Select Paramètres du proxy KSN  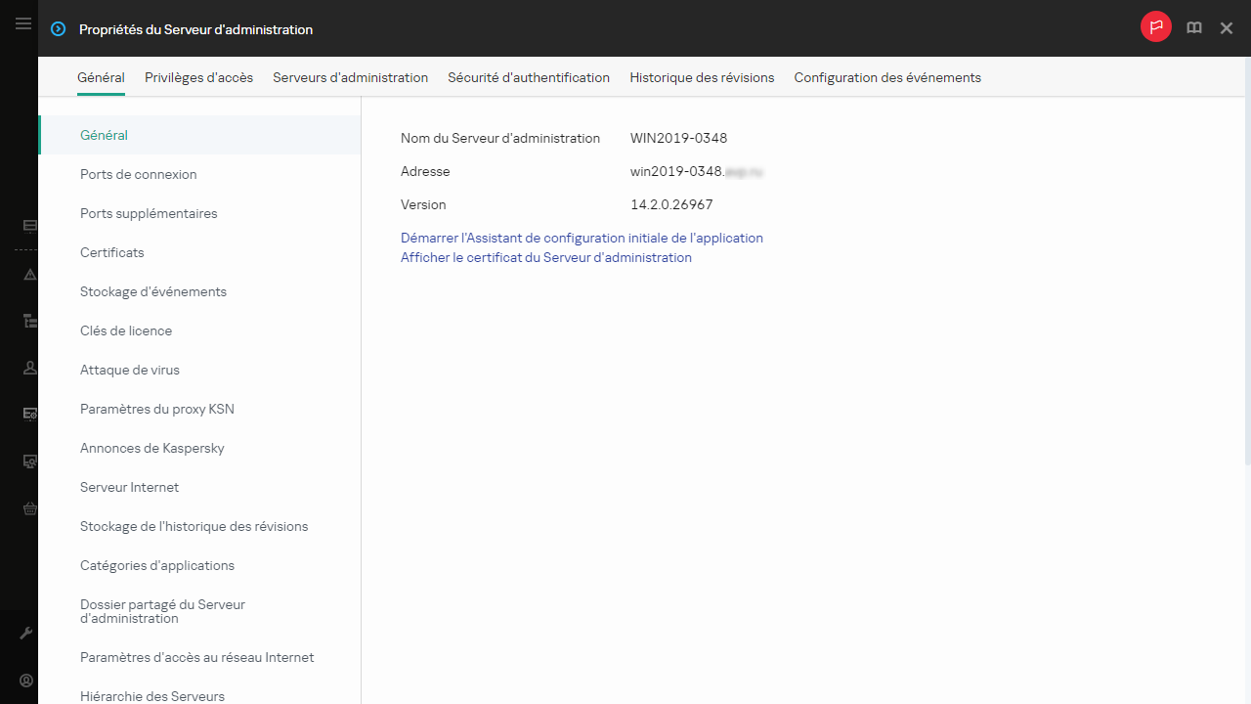click(x=157, y=409)
